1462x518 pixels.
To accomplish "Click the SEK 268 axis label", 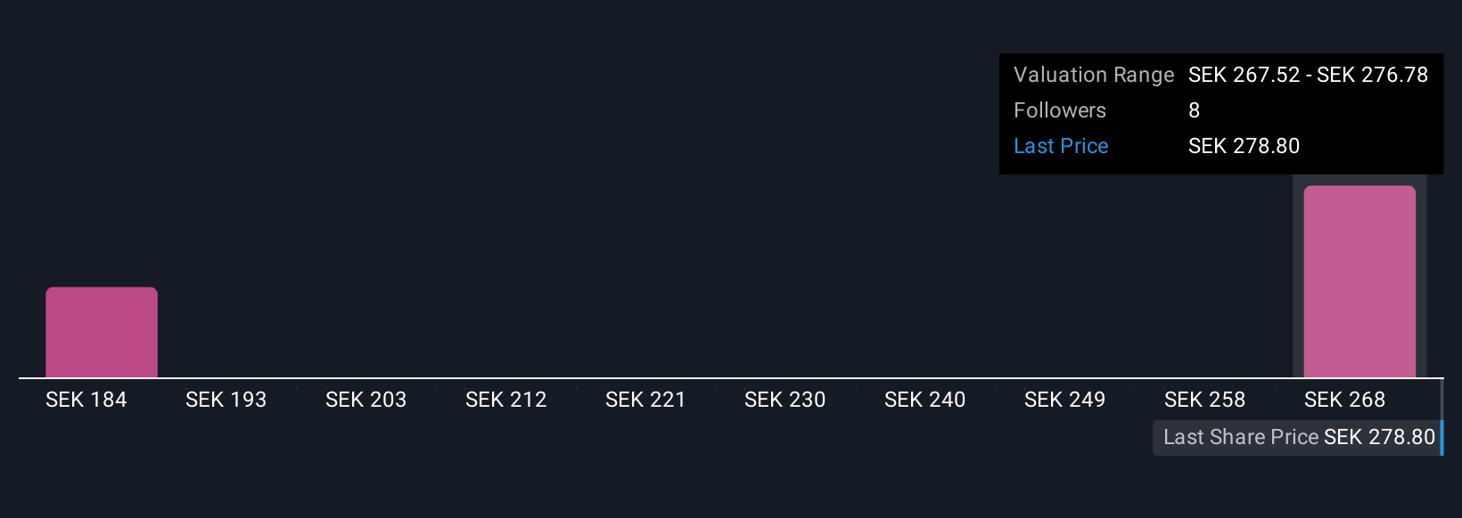I will coord(1345,400).
